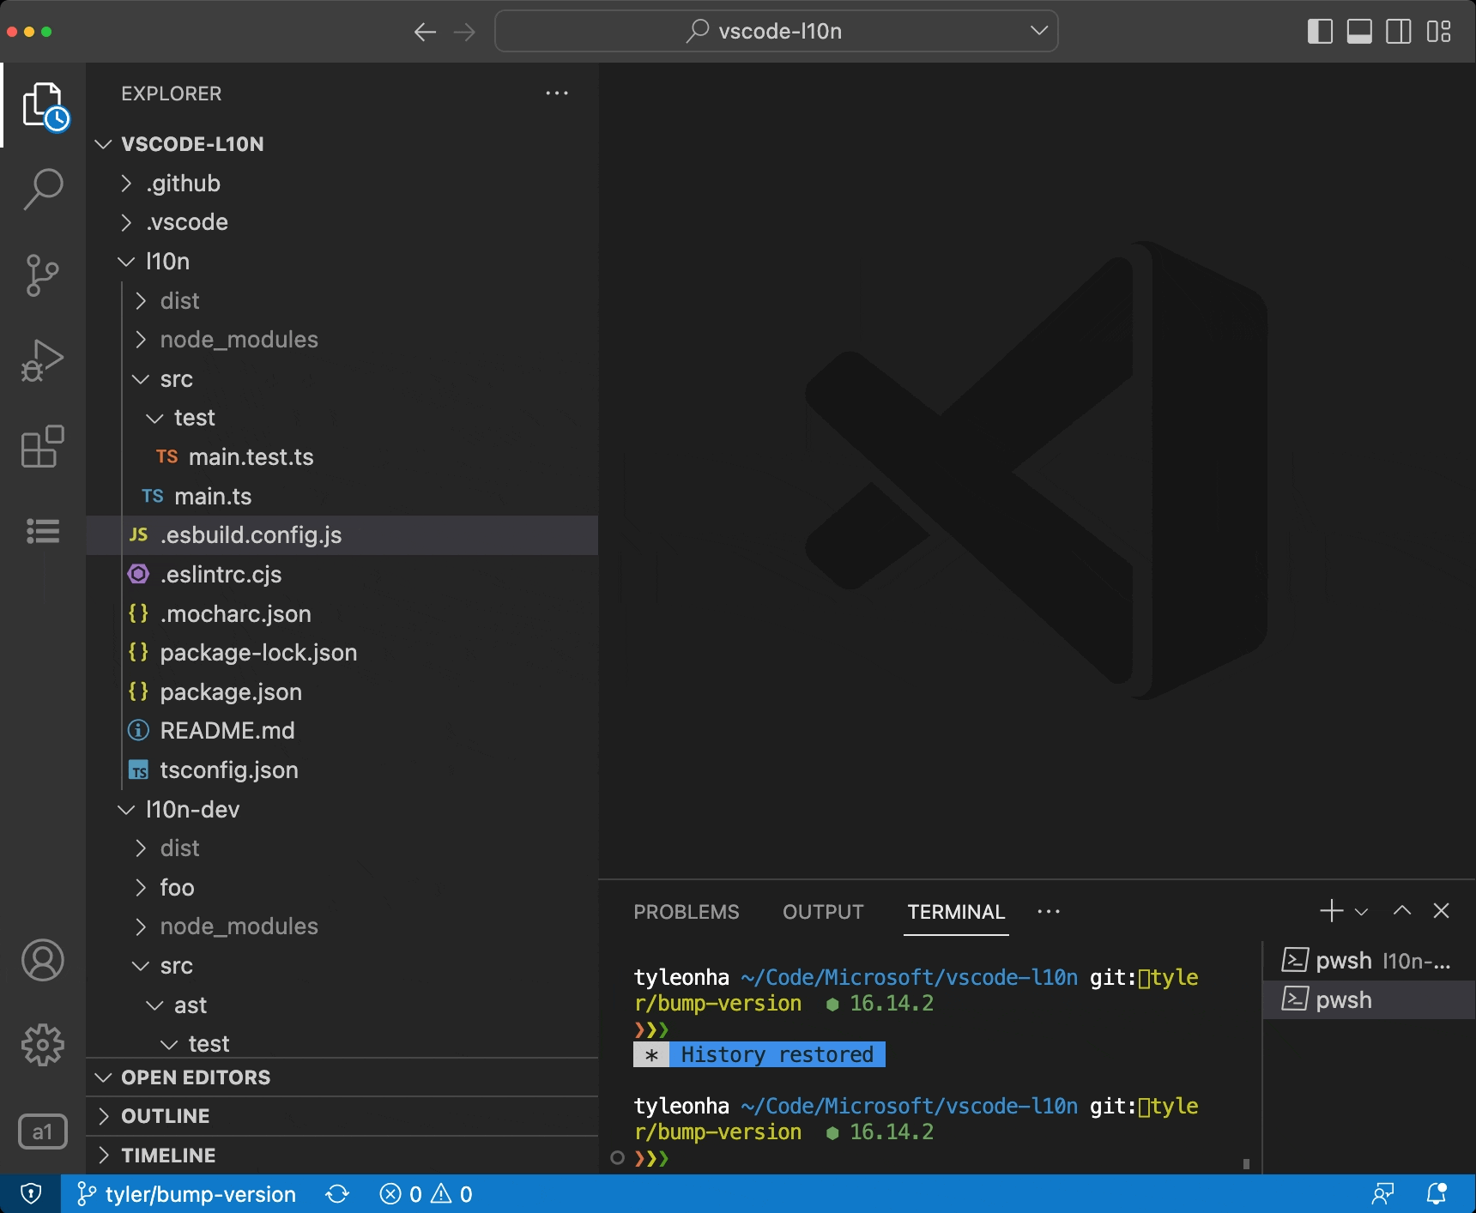Open main.test.ts file
1476x1213 pixels.
(x=342, y=457)
